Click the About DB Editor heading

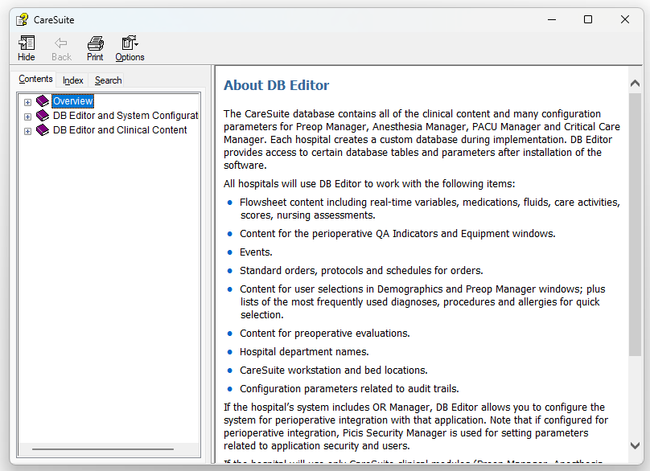276,85
